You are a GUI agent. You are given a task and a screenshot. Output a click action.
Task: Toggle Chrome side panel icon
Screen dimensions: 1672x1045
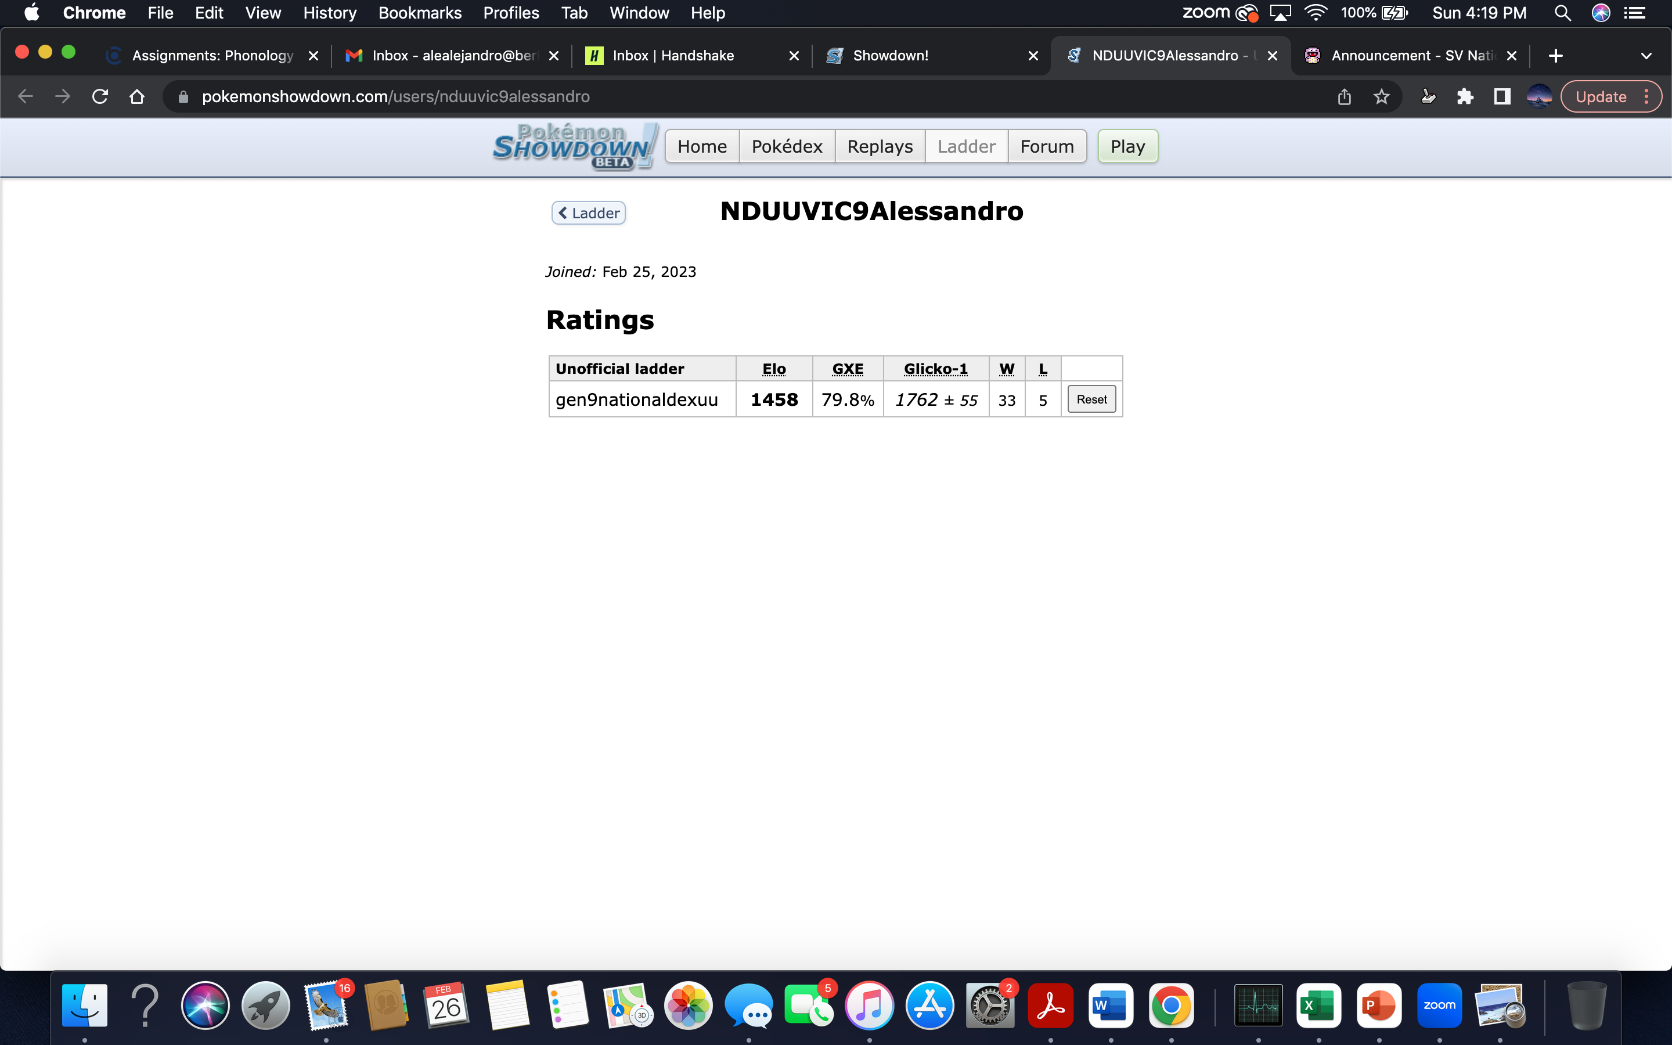[x=1502, y=97]
